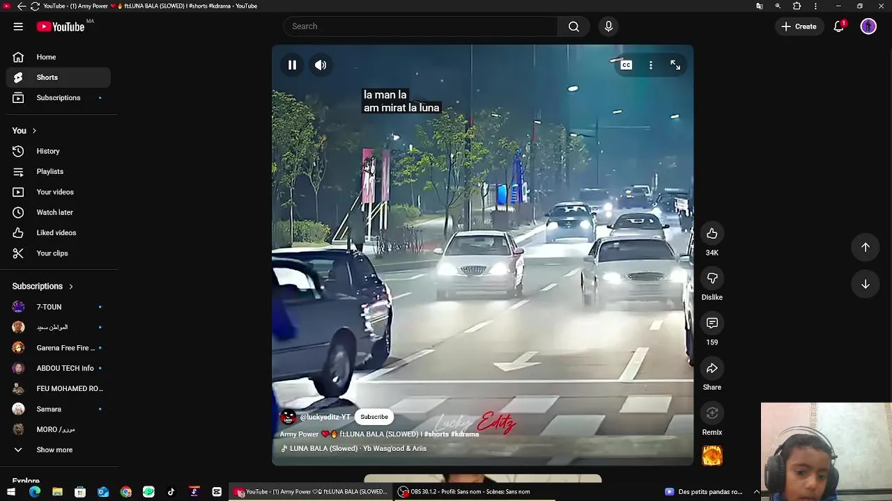
Task: Open the المواطن سعيد channel
Action: [x=59, y=327]
